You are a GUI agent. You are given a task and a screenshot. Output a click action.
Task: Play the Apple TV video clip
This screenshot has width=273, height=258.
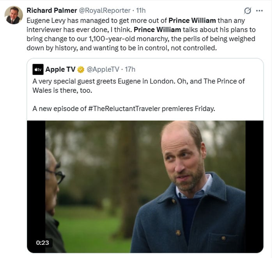tap(145, 187)
